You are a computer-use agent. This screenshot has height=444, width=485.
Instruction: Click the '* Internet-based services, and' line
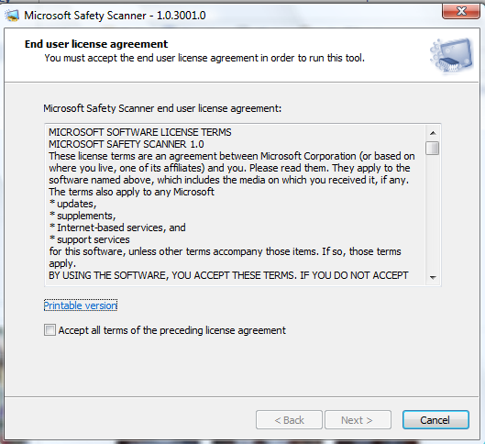click(x=117, y=228)
